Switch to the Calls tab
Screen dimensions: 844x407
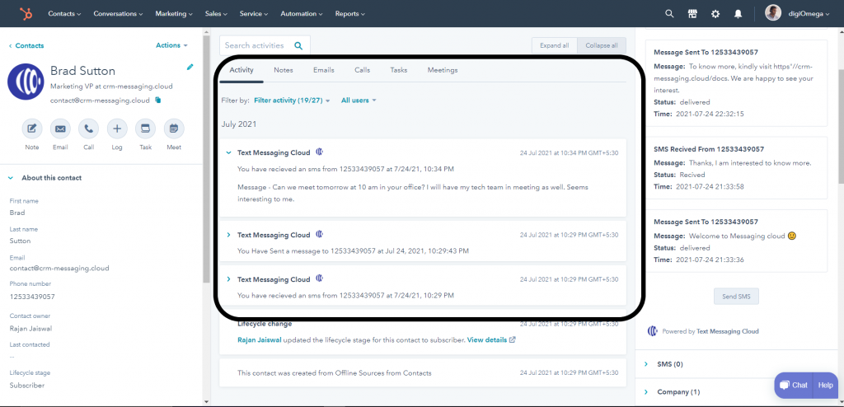coord(363,70)
